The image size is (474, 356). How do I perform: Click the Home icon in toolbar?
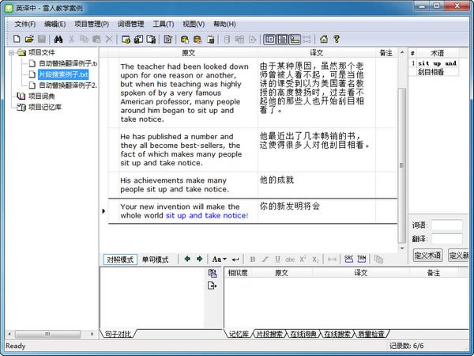coord(324,39)
